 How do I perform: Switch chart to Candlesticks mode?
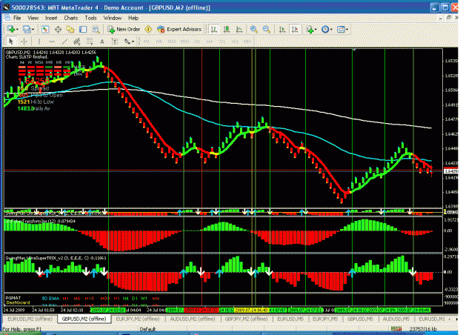point(227,29)
